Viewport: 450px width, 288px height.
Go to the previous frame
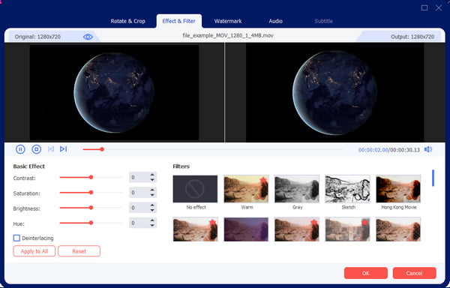click(51, 149)
